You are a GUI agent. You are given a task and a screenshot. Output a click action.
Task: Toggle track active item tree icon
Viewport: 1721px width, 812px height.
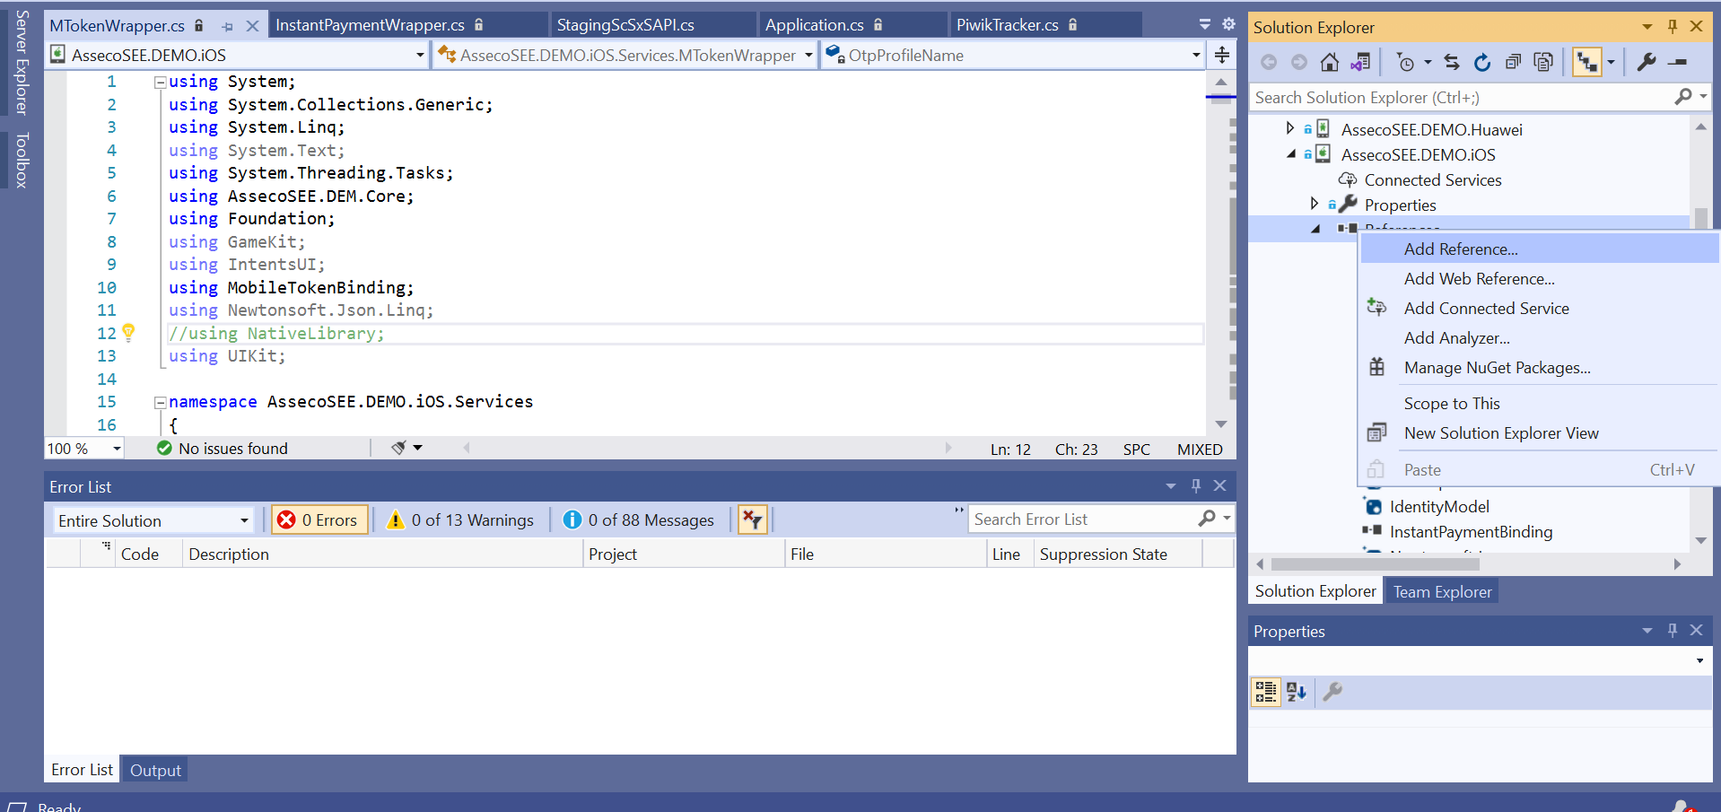[x=1586, y=62]
